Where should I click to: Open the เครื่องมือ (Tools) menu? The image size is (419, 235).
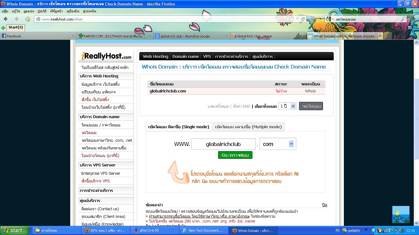coord(73,11)
